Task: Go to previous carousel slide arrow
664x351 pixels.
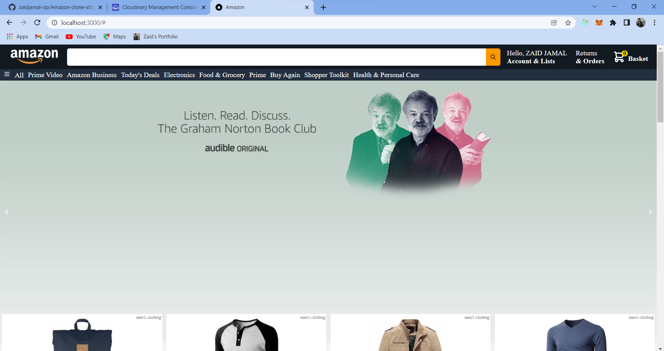Action: click(6, 212)
